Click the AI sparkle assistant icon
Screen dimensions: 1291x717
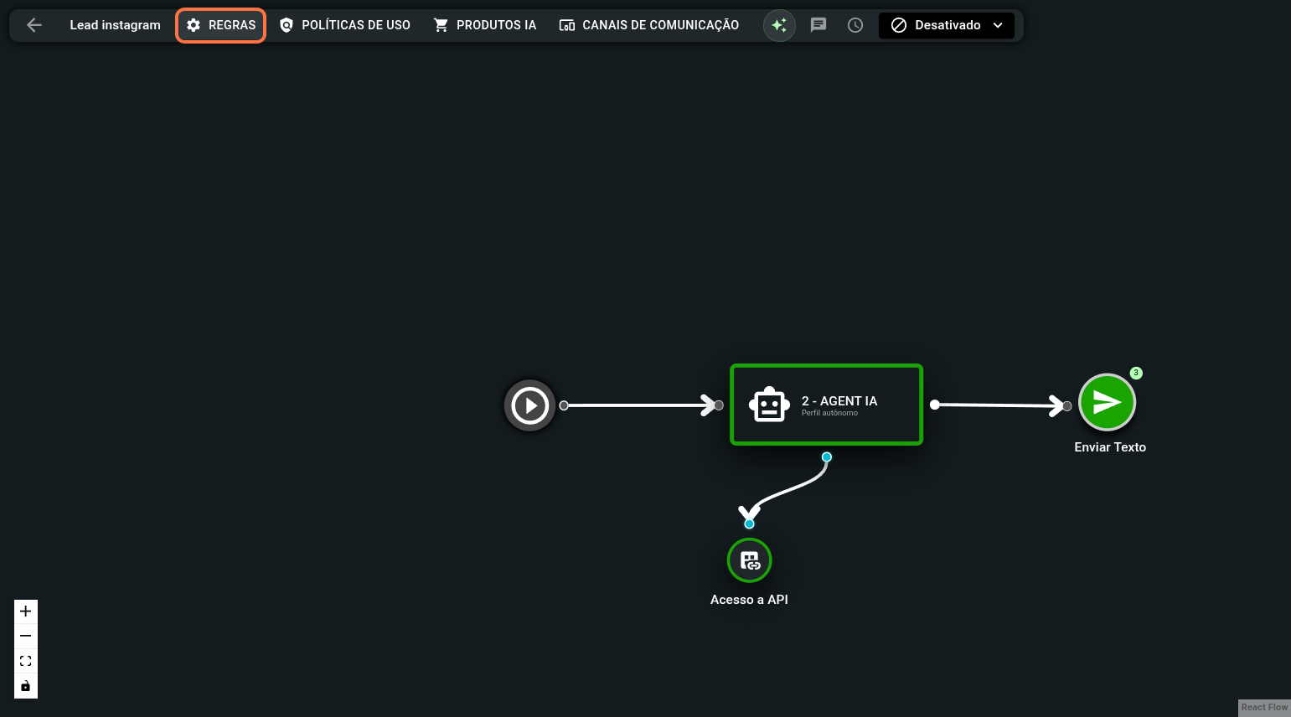pyautogui.click(x=779, y=25)
